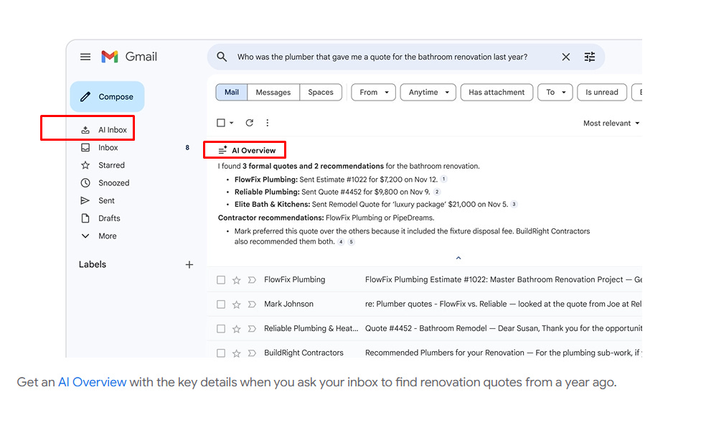Screen dimensions: 701x428
Task: Open the Inbox folder
Action: coord(99,148)
